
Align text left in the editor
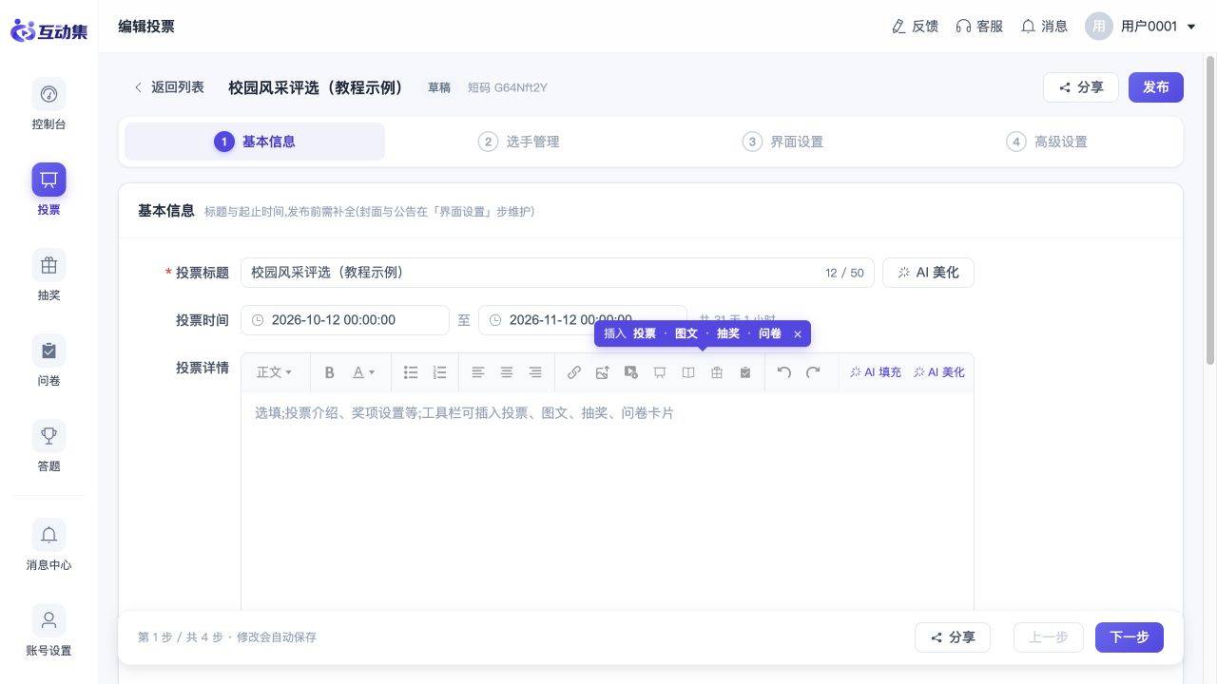point(478,372)
